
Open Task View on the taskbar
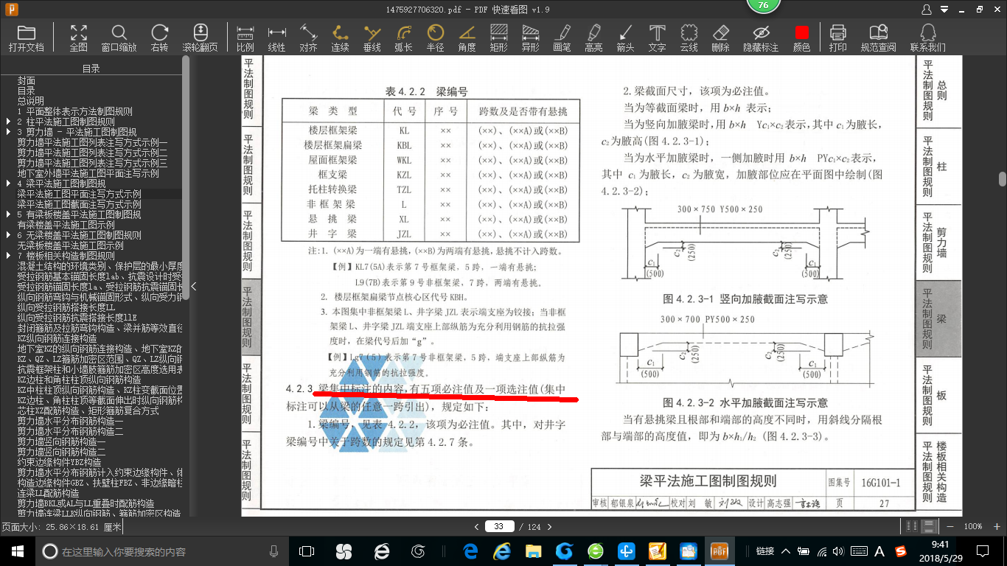(307, 551)
